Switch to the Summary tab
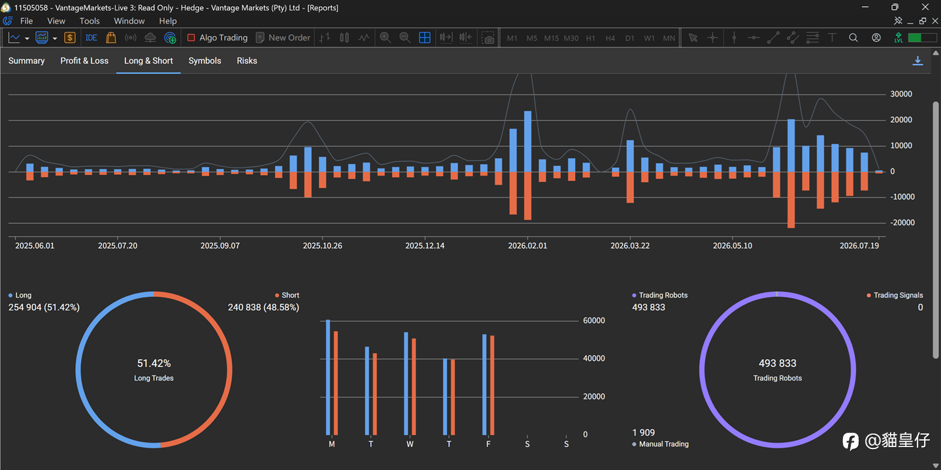Screen dimensions: 941x470 27,61
